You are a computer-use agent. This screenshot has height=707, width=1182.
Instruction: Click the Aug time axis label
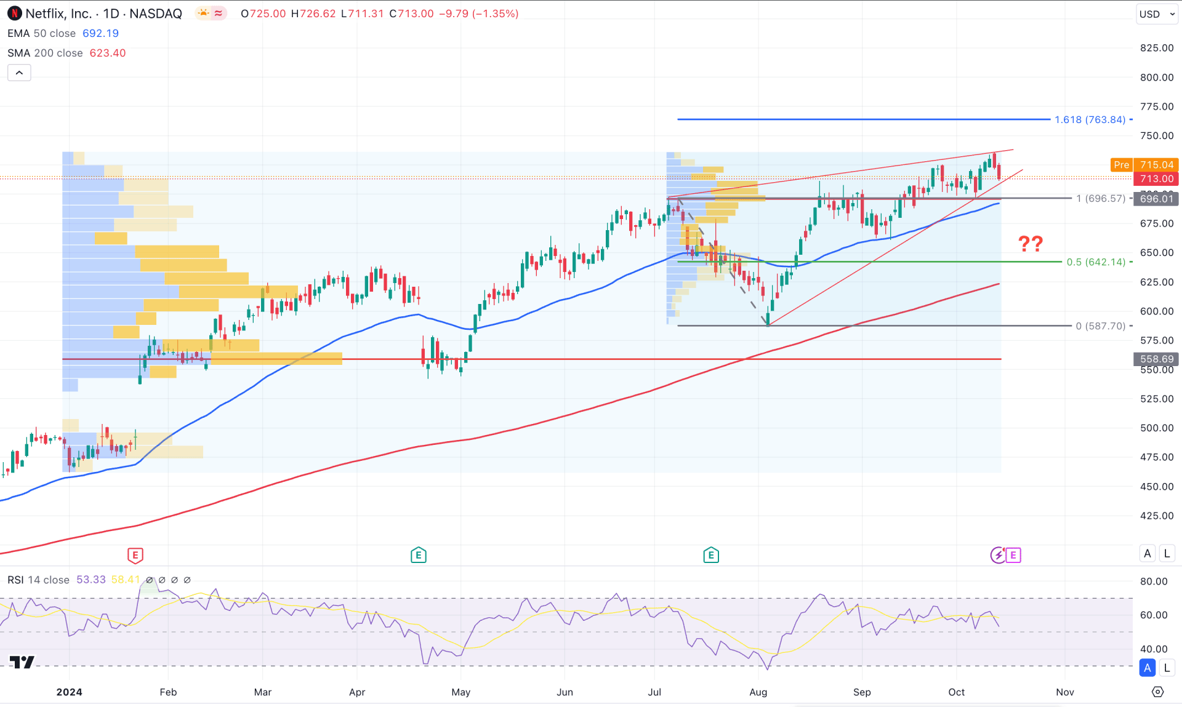758,692
